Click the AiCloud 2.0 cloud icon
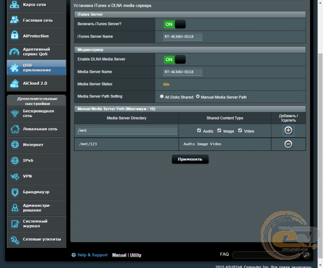Viewport: 323px width, 268px height. 15,83
